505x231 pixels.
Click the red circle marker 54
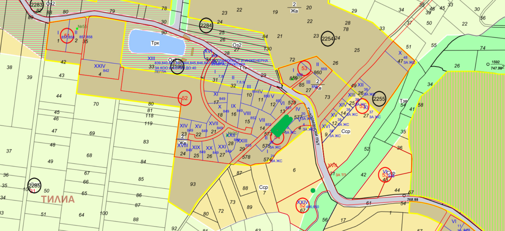(x=277, y=138)
